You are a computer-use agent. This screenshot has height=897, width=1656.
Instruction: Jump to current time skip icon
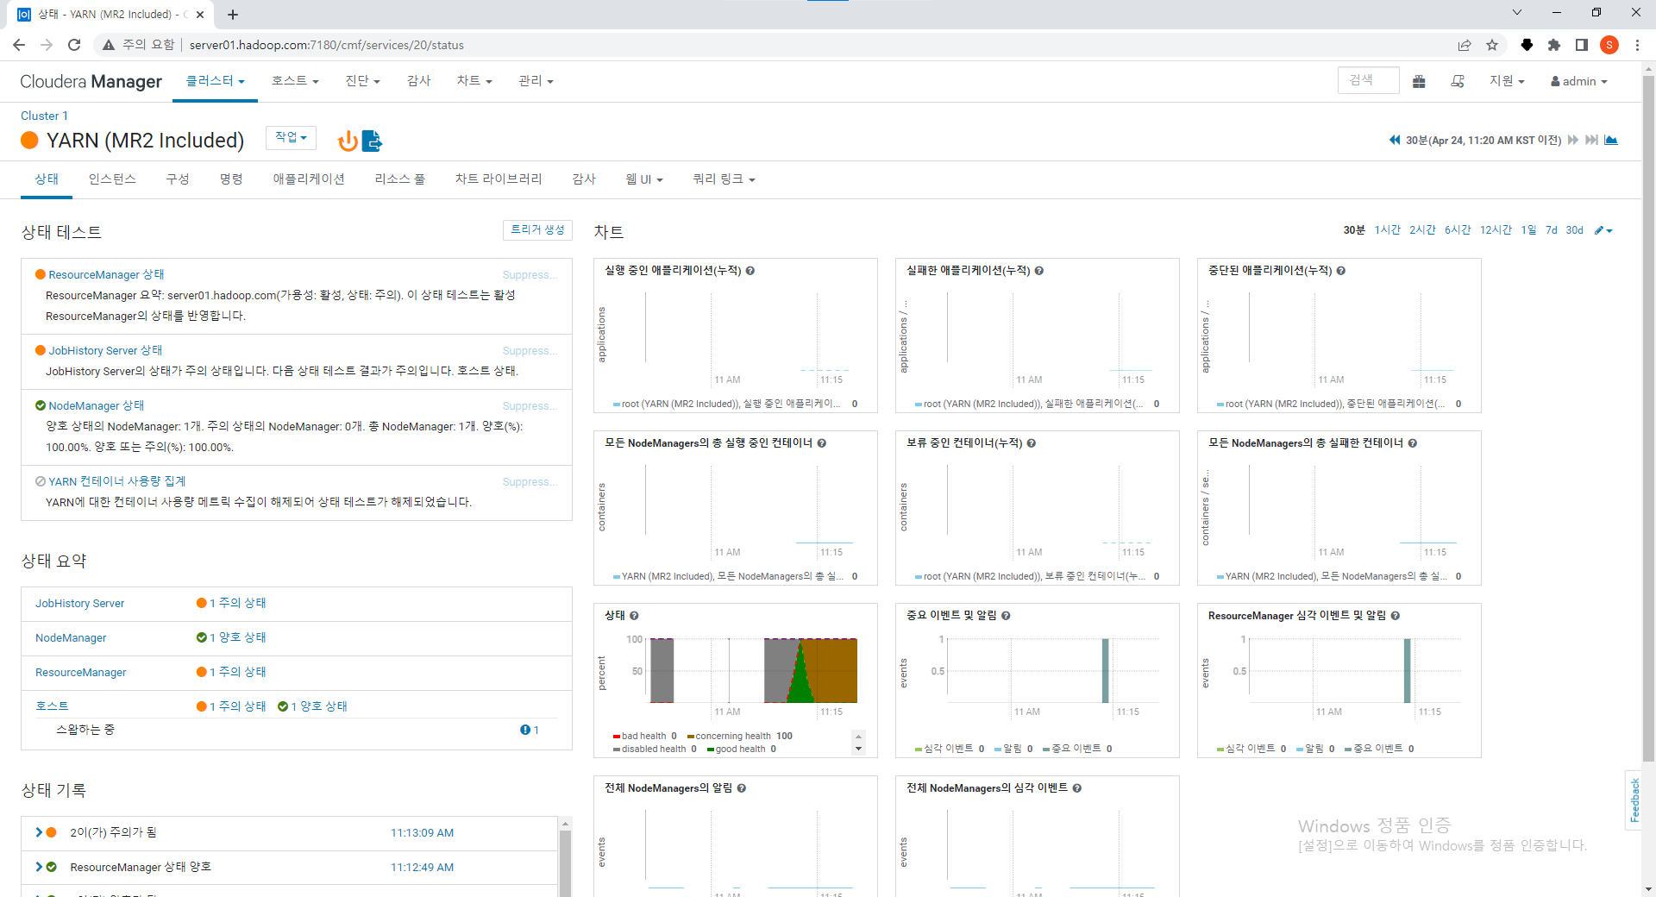[x=1591, y=140]
